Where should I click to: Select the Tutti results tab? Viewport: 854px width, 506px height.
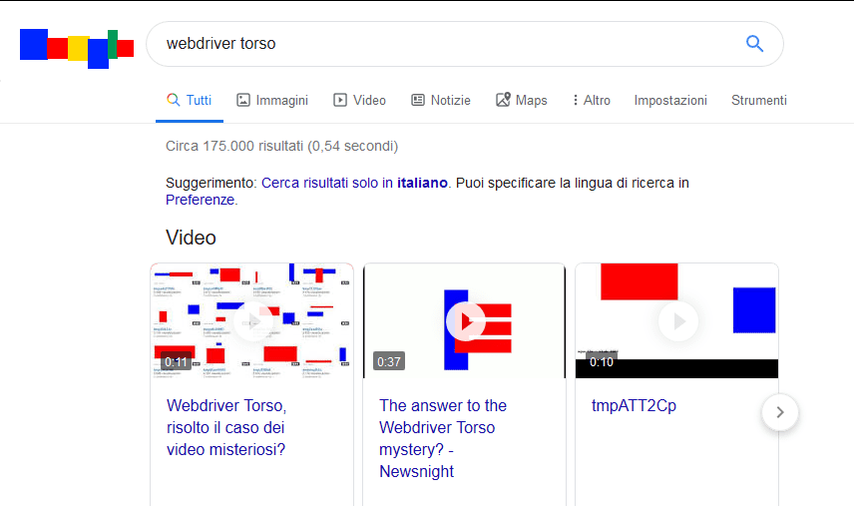click(x=189, y=100)
